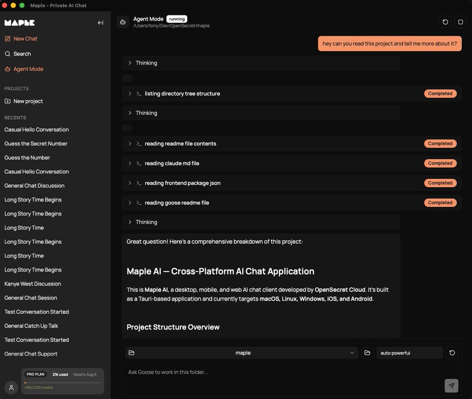This screenshot has height=399, width=472.
Task: Click the browse folder icon button
Action: 367,353
